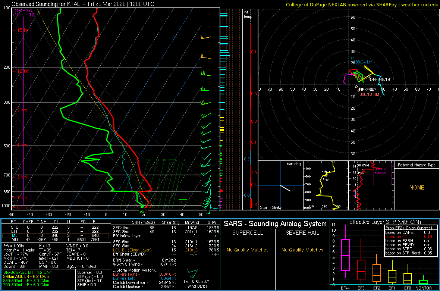Screen dimensions: 440x291
Task: Click the SARS - Sounding Analog System title
Action: tap(275, 224)
